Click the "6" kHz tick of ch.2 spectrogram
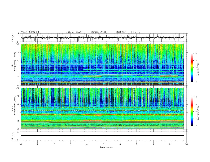210x162 pixels. tap(19, 105)
